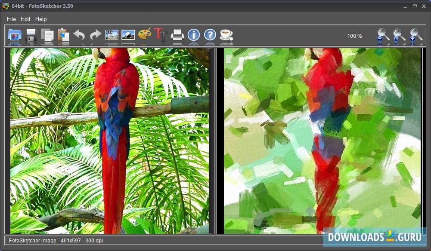Viewport: 431px width, 251px height.
Task: Paste an image with the clipboard icon
Action: pos(63,35)
